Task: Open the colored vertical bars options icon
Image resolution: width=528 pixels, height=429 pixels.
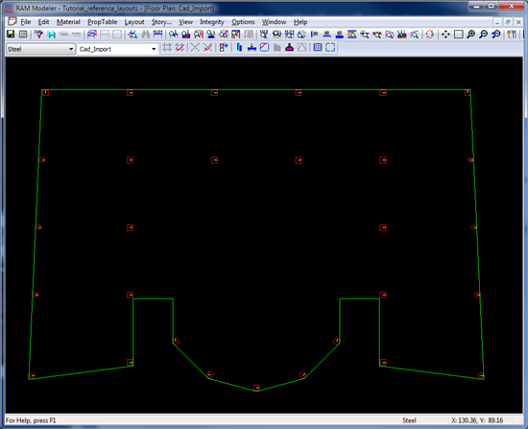Action: pyautogui.click(x=512, y=34)
